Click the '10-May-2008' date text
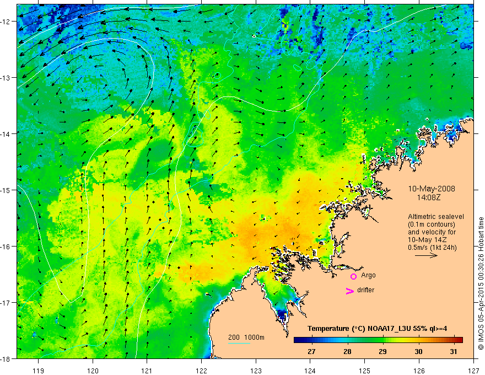Viewport: 485px width, 375px height. tap(432, 189)
